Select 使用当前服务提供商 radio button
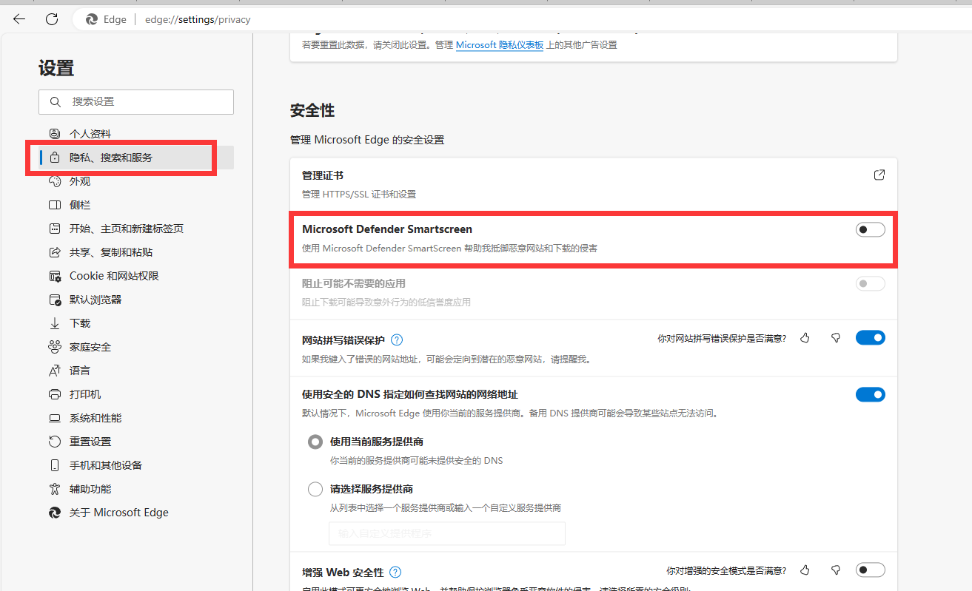This screenshot has height=591, width=972. [x=315, y=442]
